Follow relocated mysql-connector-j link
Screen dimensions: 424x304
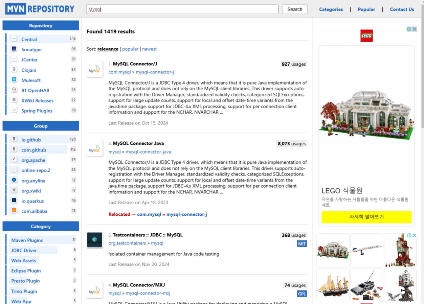pos(187,214)
